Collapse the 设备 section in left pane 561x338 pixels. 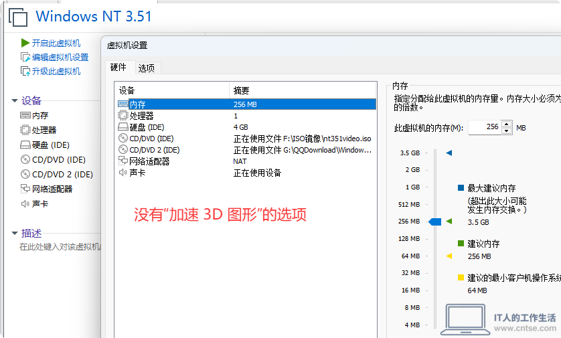15,100
